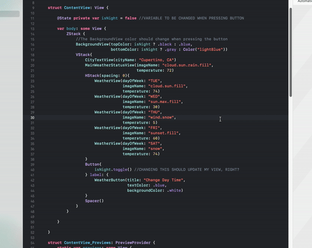312x248 pixels.
Task: Click the "lightBlue" string literal
Action: pyautogui.click(x=210, y=49)
